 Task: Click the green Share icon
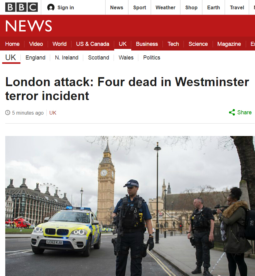coord(232,112)
